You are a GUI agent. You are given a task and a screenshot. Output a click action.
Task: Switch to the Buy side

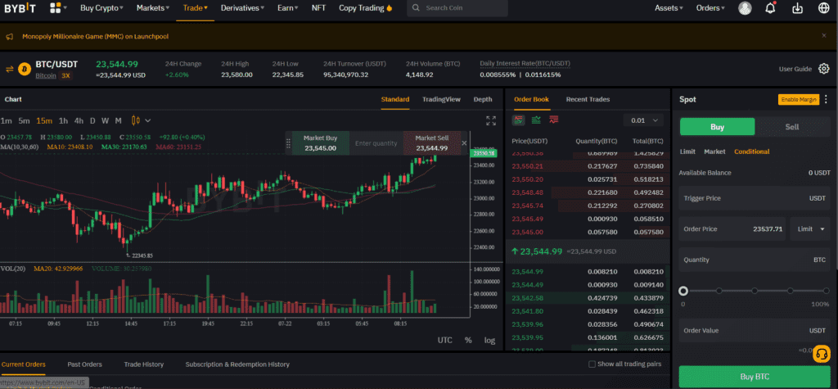coord(717,127)
